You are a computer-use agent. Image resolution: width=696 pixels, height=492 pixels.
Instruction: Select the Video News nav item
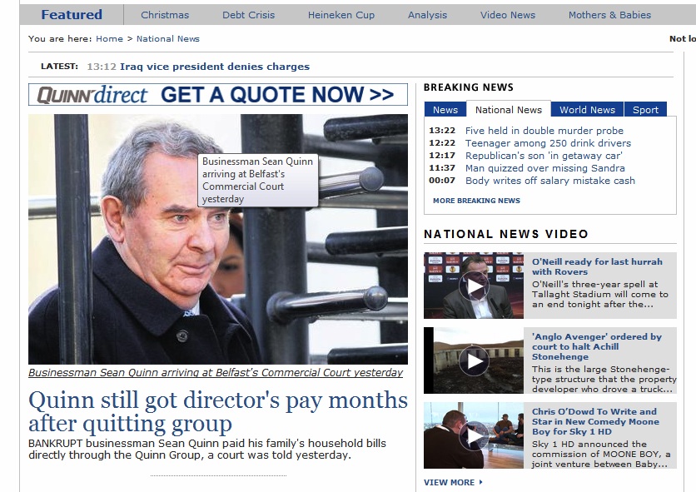(x=508, y=15)
